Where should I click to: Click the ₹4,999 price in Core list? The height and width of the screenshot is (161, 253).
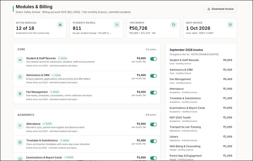tap(141, 58)
